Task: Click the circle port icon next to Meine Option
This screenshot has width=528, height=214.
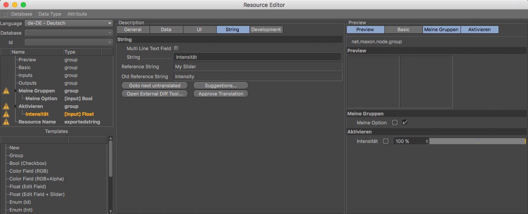Action: 395,123
